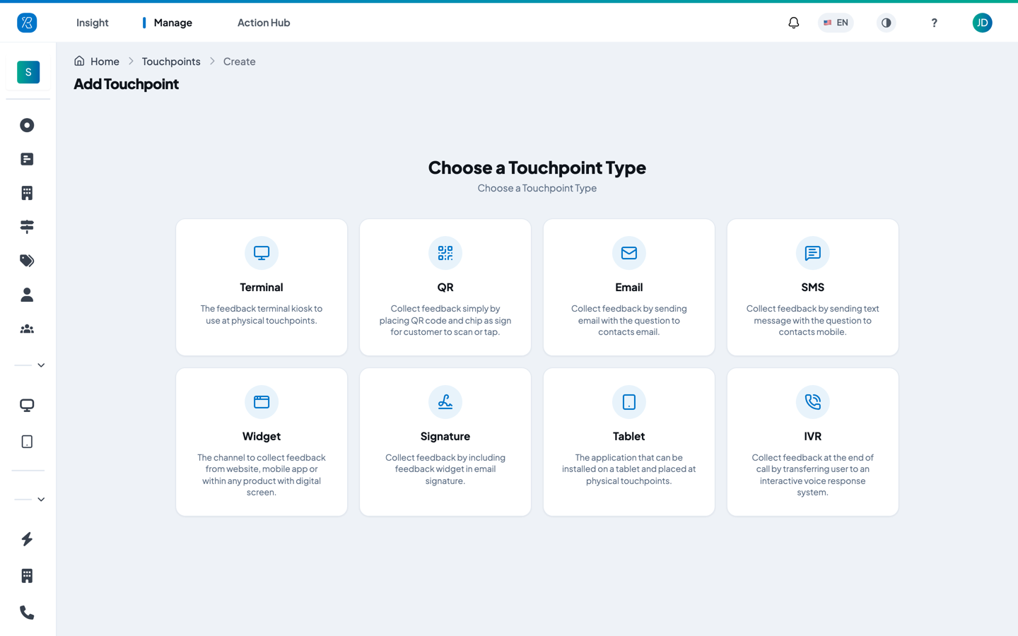Pick the Signature touchpoint card
1018x636 pixels.
pos(445,442)
